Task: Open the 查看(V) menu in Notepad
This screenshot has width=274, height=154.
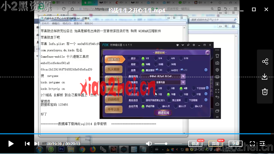Action: [x=78, y=23]
